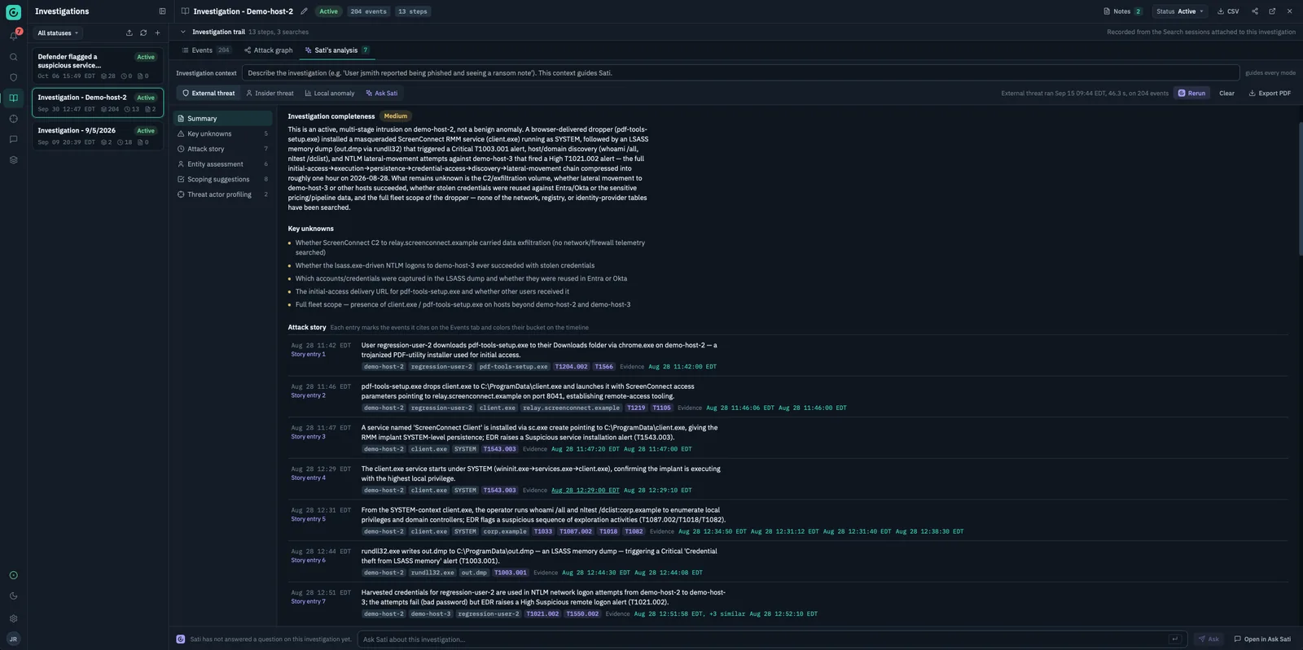Click the Clear button

pyautogui.click(x=1226, y=94)
